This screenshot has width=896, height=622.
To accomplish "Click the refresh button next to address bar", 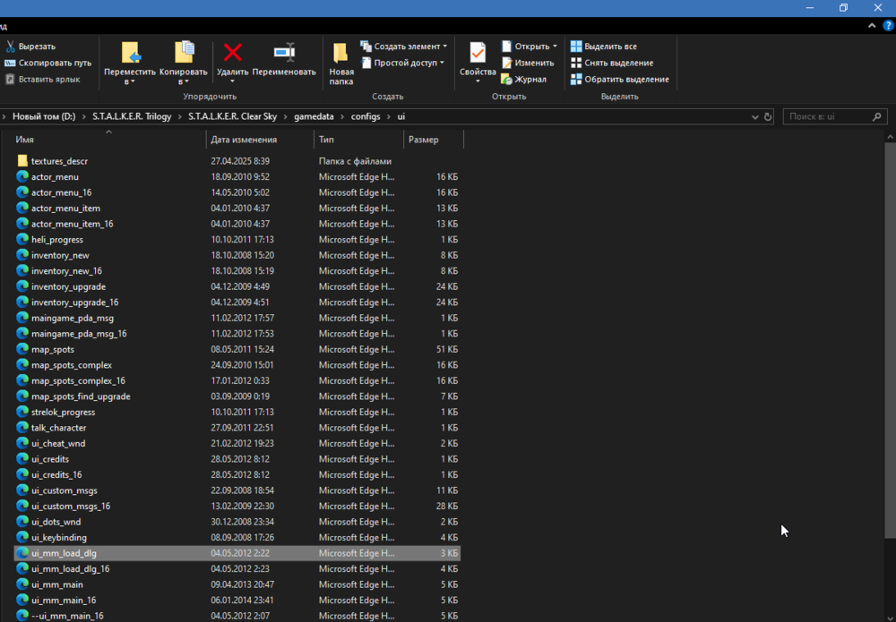I will click(766, 116).
